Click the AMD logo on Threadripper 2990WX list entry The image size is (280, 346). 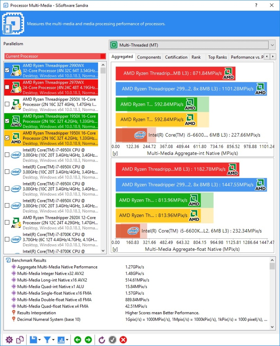(x=16, y=70)
